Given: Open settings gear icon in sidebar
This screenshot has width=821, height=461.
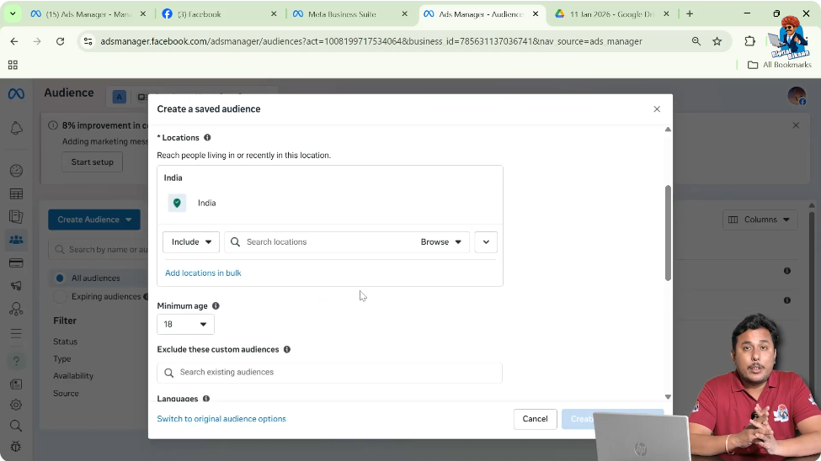Looking at the screenshot, I should click(16, 405).
